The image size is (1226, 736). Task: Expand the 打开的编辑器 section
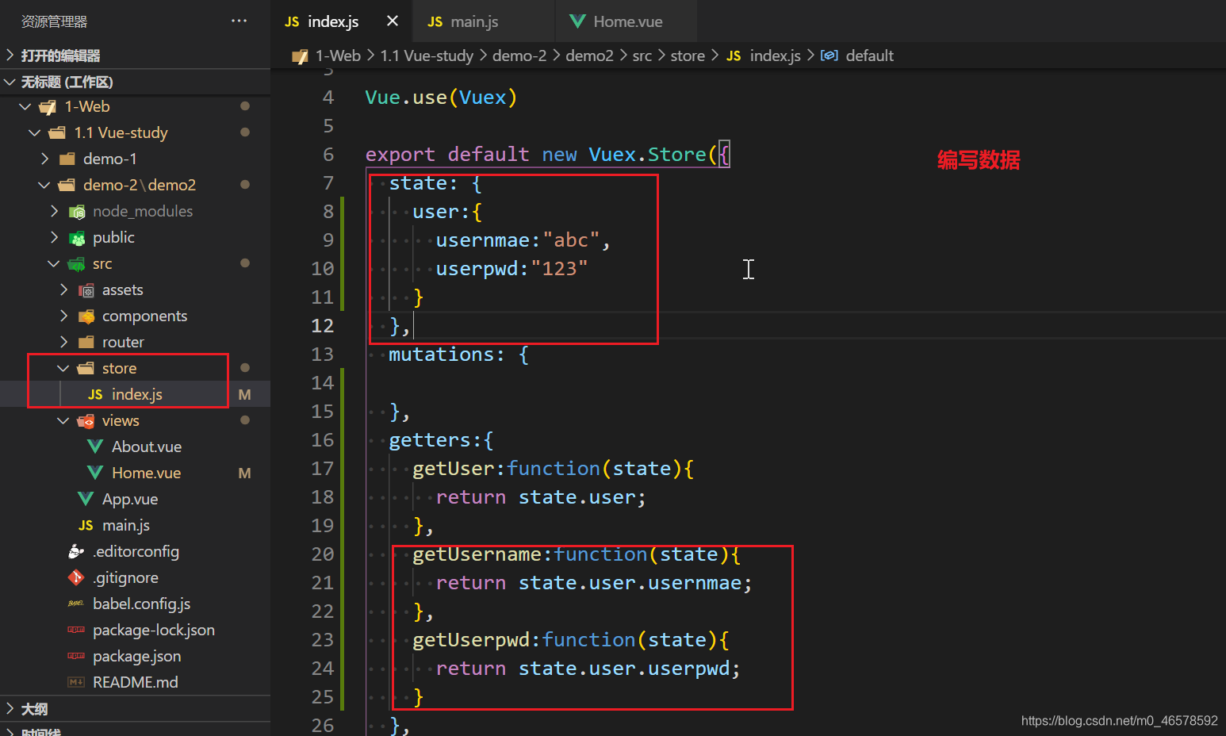point(10,55)
